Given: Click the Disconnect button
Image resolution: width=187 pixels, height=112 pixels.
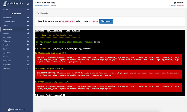Looking at the screenshot, I should tap(106, 21).
